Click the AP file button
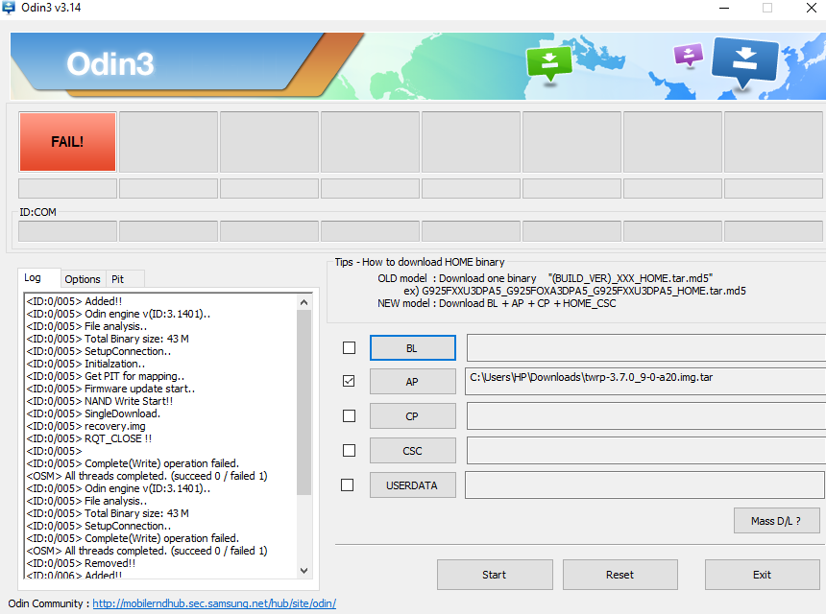This screenshot has height=614, width=826. pyautogui.click(x=412, y=382)
